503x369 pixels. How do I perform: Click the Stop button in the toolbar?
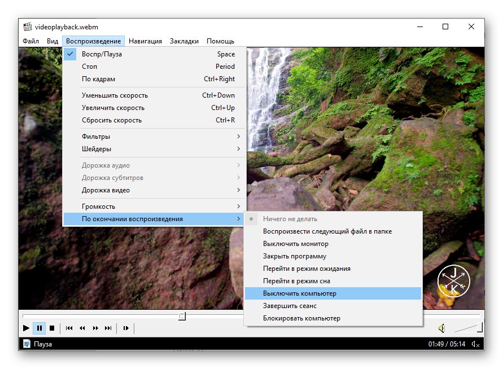[x=52, y=328]
